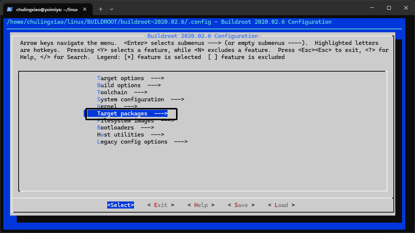The width and height of the screenshot is (415, 233).
Task: Expand the new tab profile dropdown
Action: [x=112, y=9]
